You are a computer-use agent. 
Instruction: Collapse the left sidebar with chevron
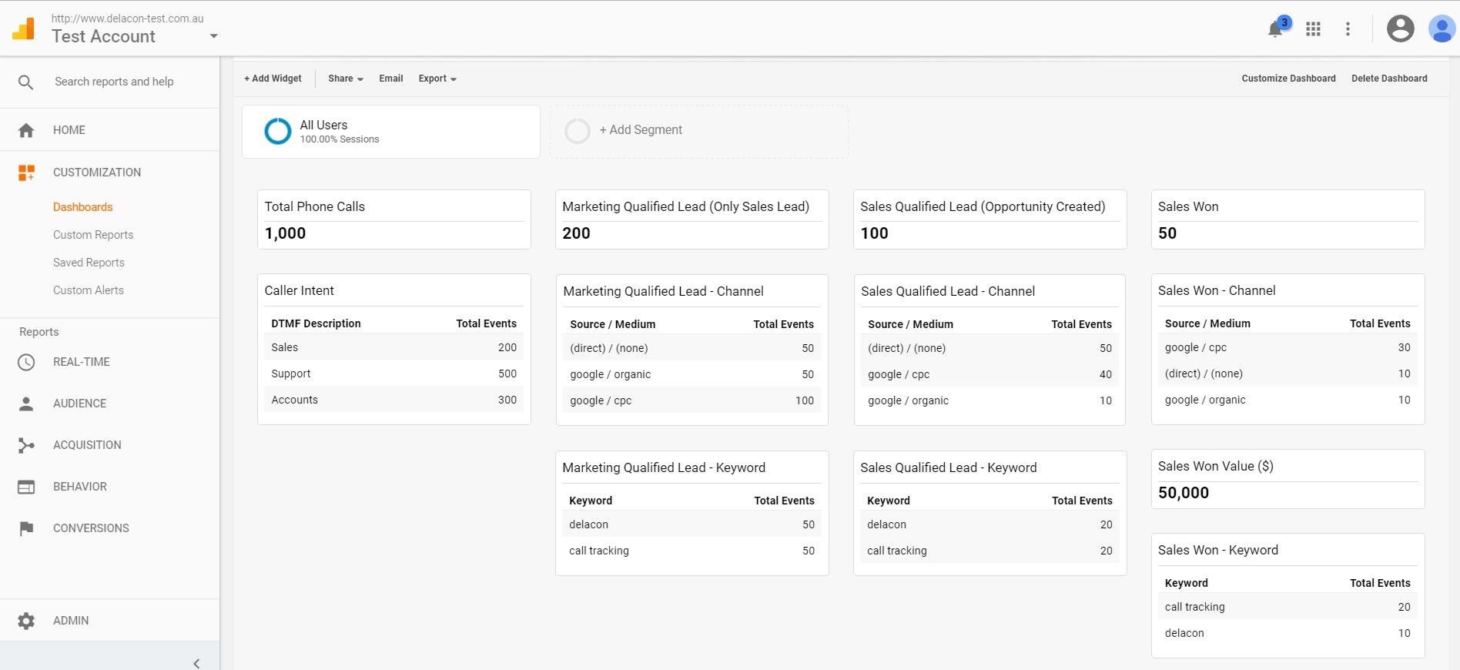(196, 663)
